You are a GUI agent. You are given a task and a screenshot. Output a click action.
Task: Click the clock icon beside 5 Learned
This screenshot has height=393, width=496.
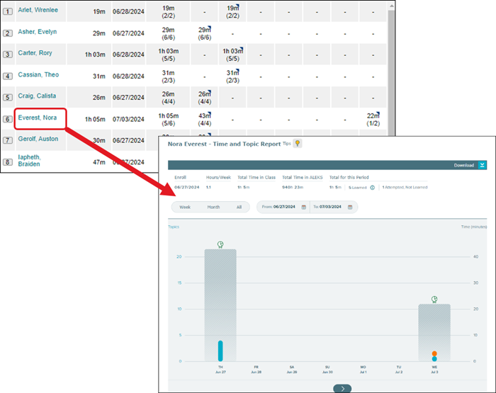[x=373, y=188]
